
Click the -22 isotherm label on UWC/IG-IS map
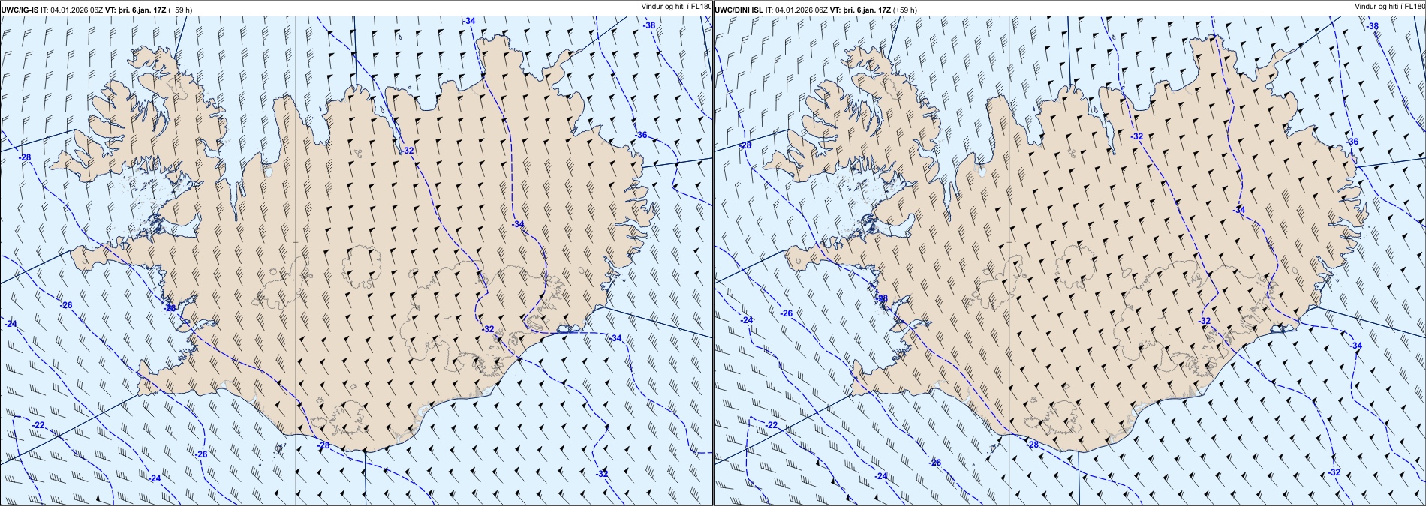tap(38, 425)
